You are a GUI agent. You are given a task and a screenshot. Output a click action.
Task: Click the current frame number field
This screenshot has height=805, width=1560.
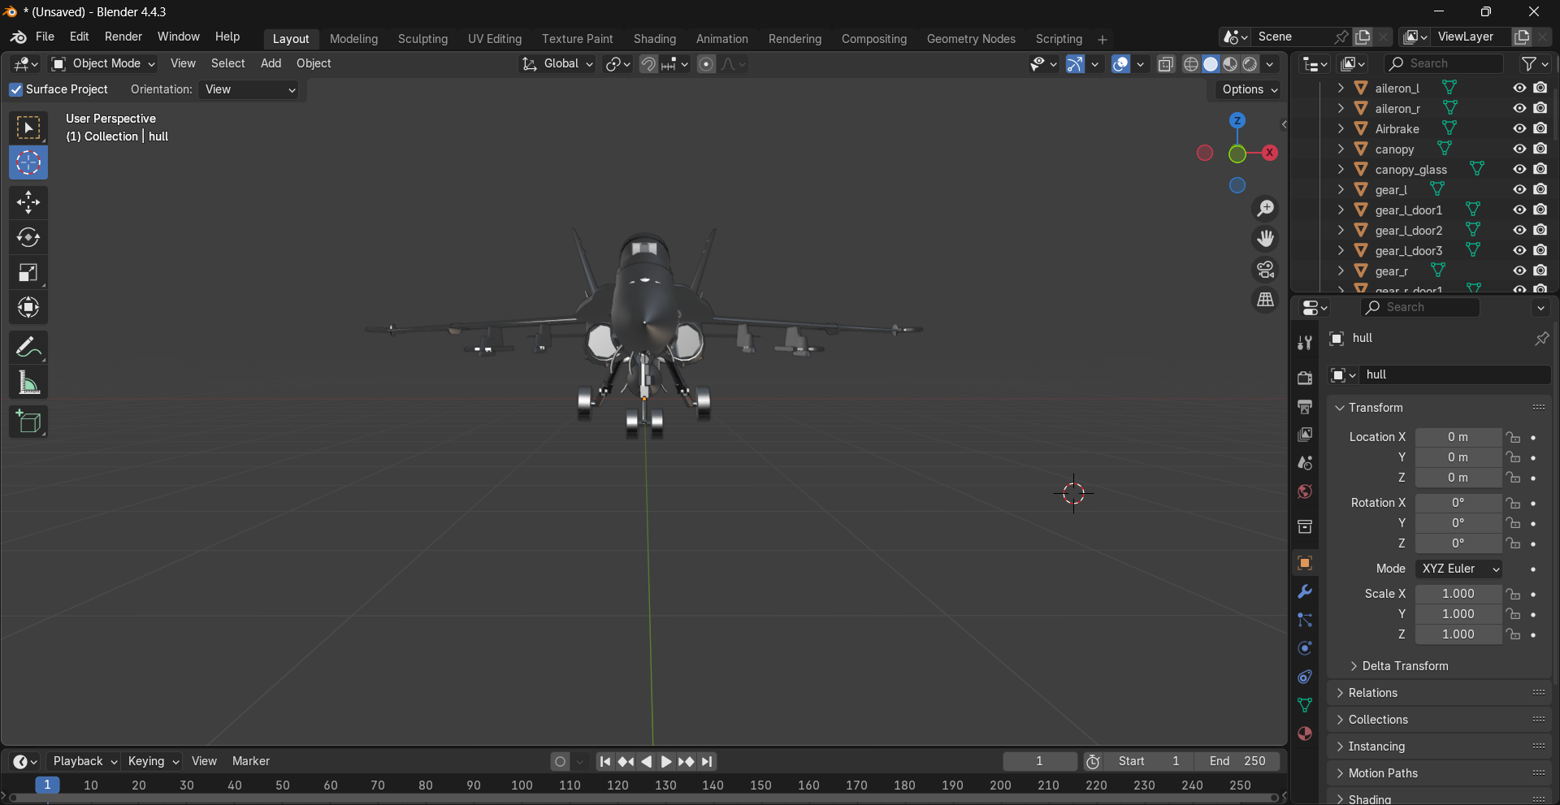1039,761
